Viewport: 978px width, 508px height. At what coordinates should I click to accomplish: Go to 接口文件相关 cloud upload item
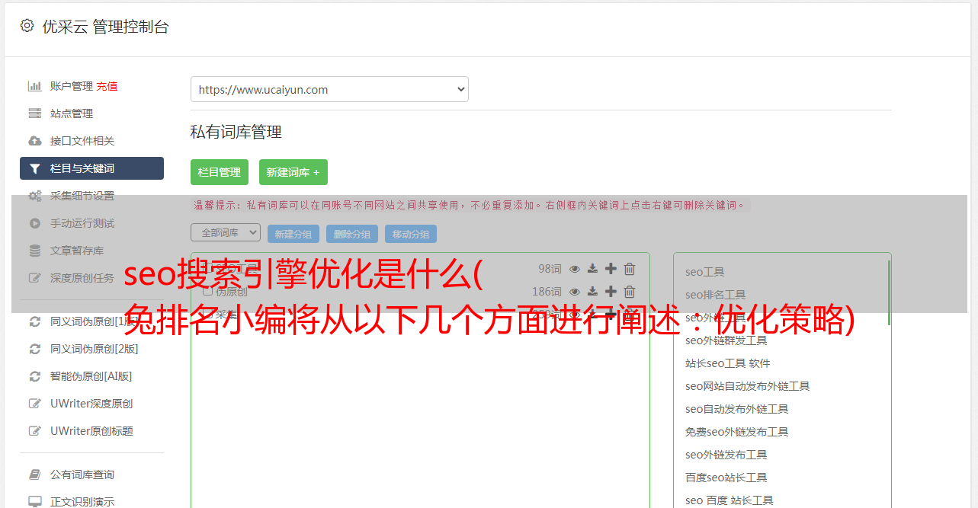(x=82, y=141)
